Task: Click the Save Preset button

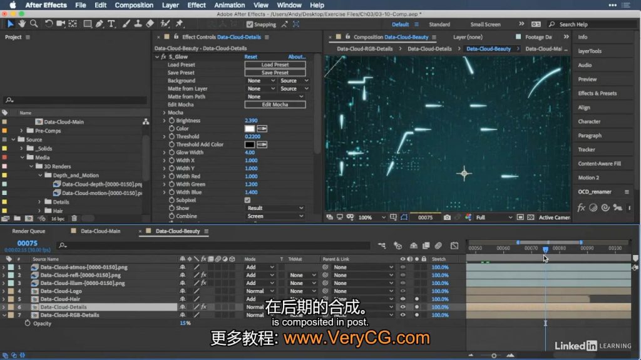Action: [x=275, y=72]
